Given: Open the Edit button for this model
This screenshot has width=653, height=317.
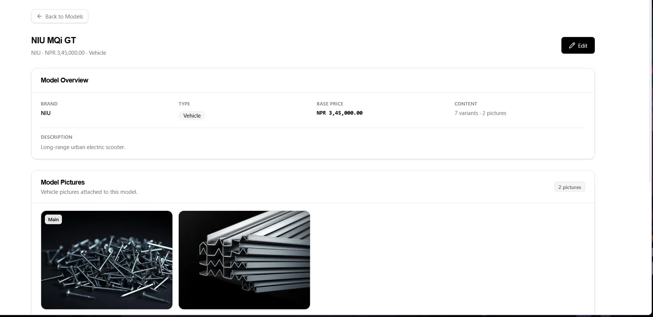Looking at the screenshot, I should (578, 45).
